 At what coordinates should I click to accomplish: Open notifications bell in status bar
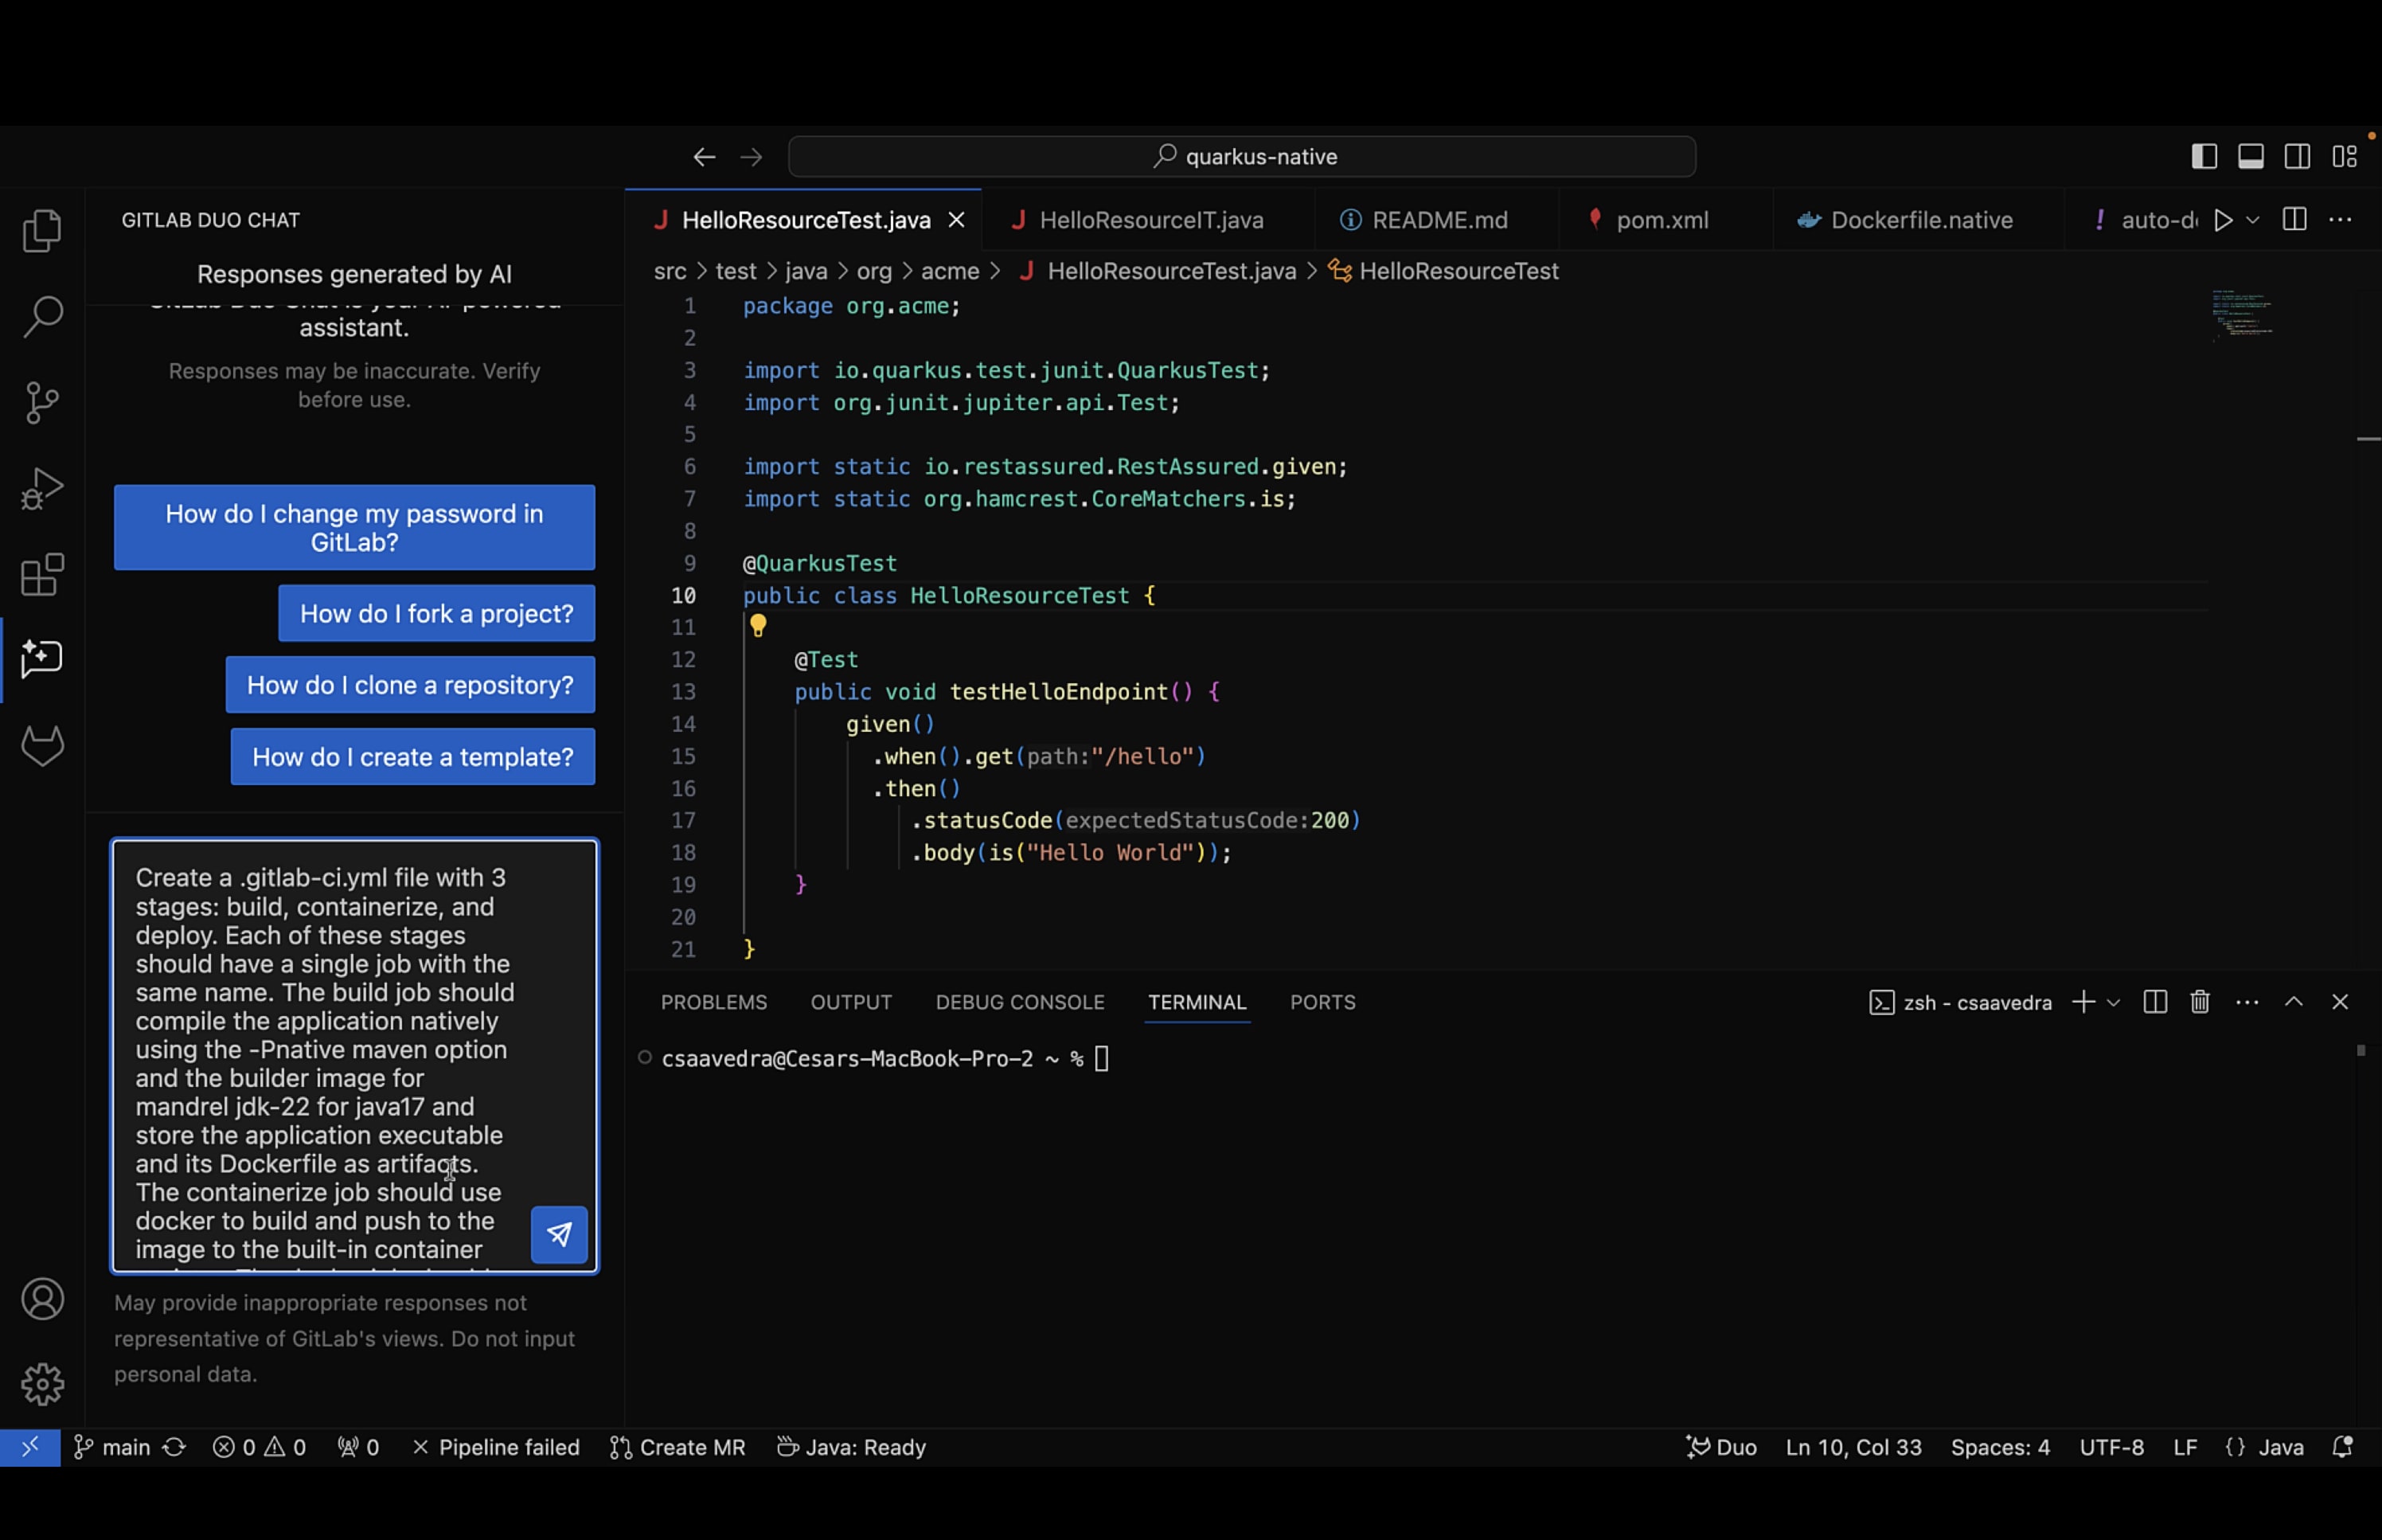coord(2342,1447)
